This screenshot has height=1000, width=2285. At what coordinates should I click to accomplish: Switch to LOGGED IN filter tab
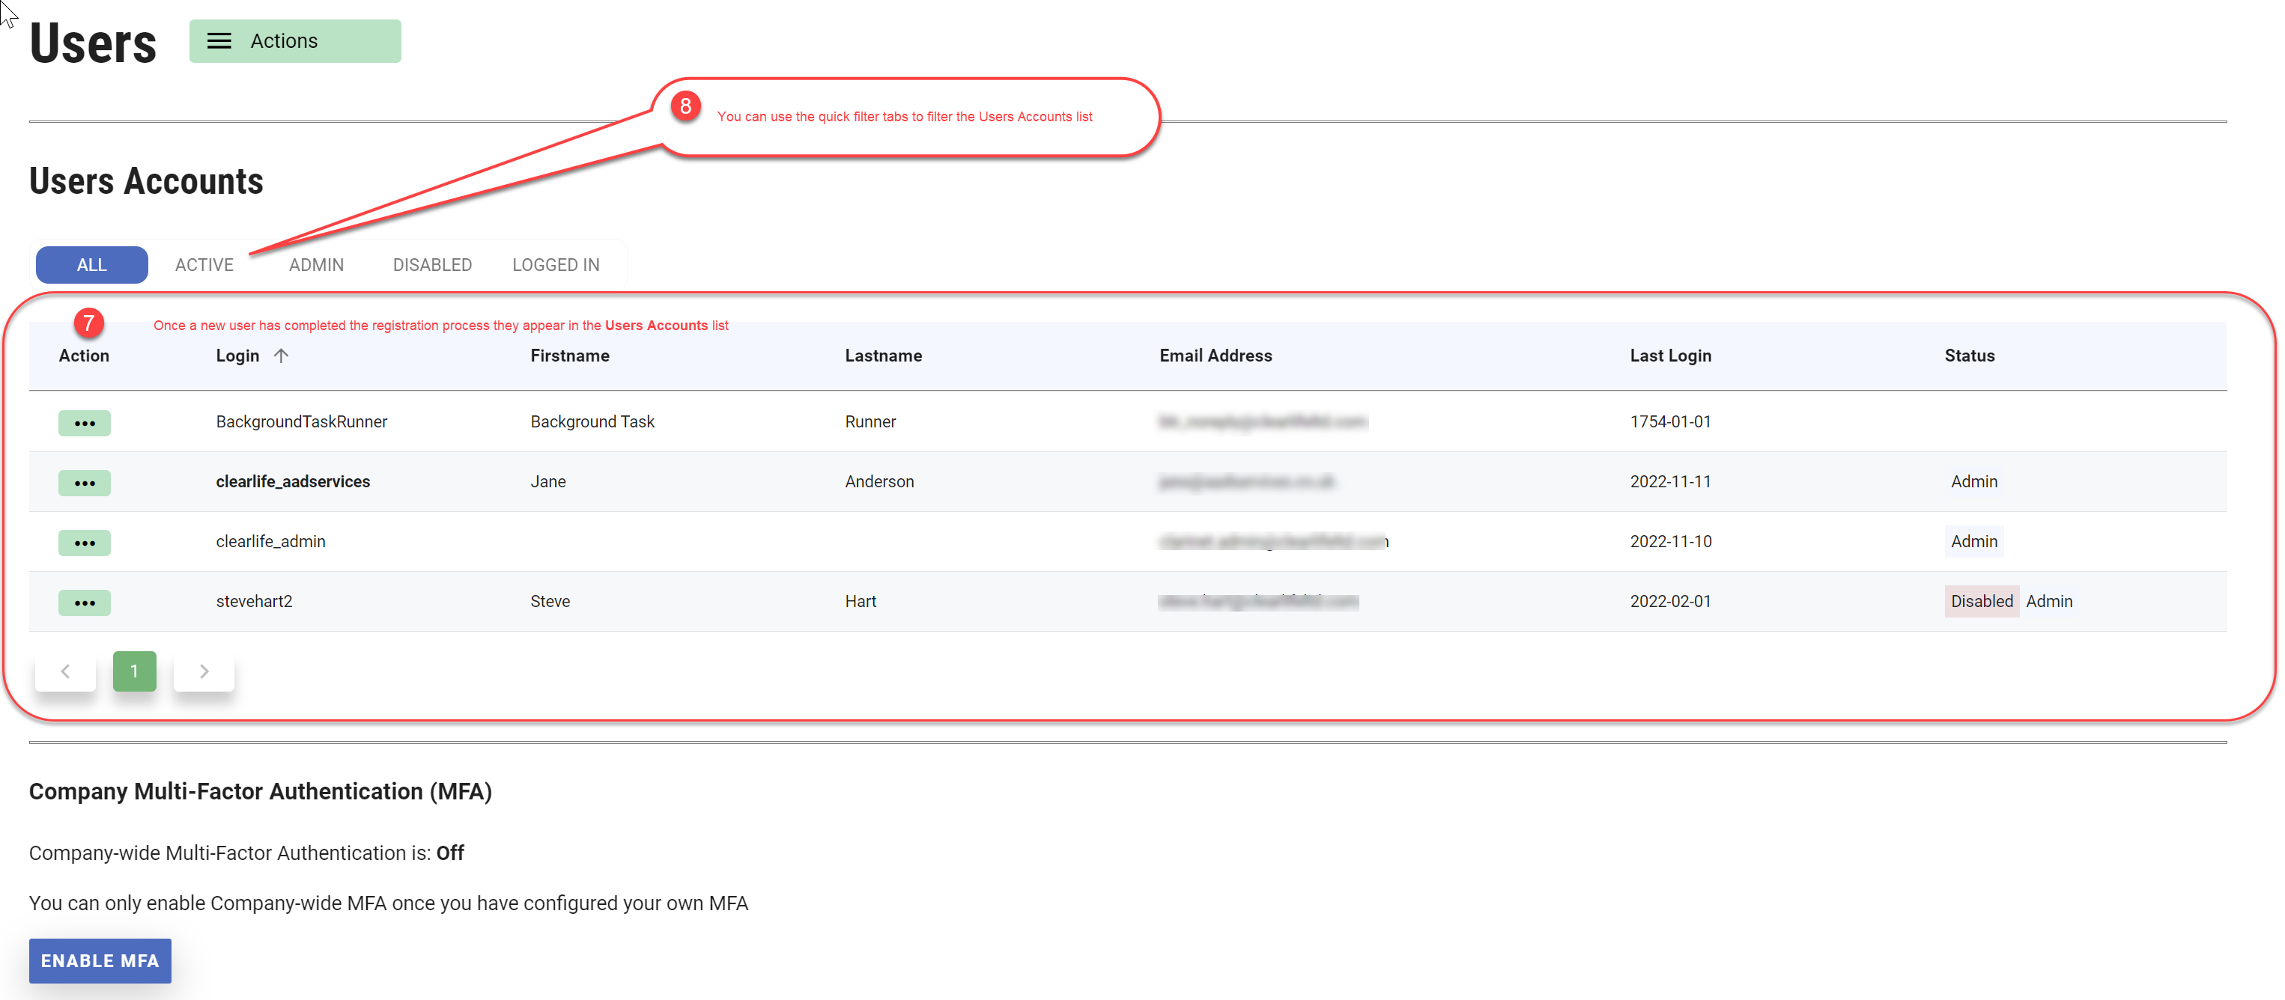point(555,265)
